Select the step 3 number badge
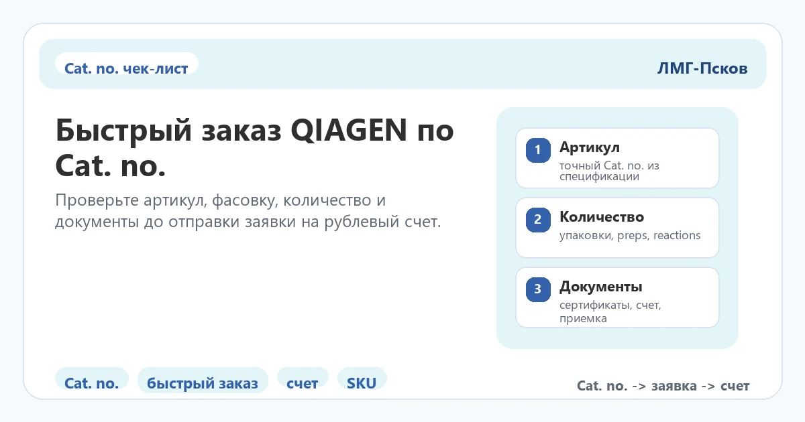Image resolution: width=805 pixels, height=422 pixels. [537, 289]
